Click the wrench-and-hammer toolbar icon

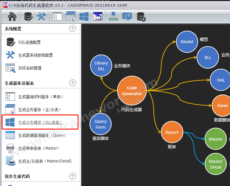[41, 16]
